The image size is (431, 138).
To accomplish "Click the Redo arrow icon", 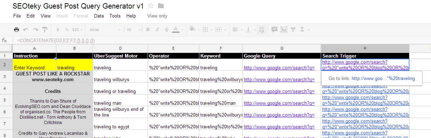I will coord(35,30).
